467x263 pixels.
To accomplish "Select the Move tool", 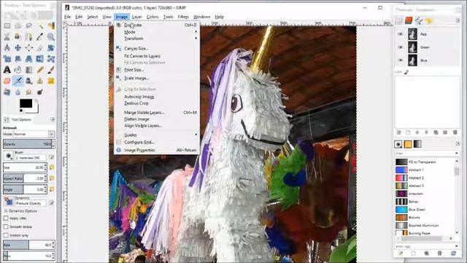I will coord(18,47).
